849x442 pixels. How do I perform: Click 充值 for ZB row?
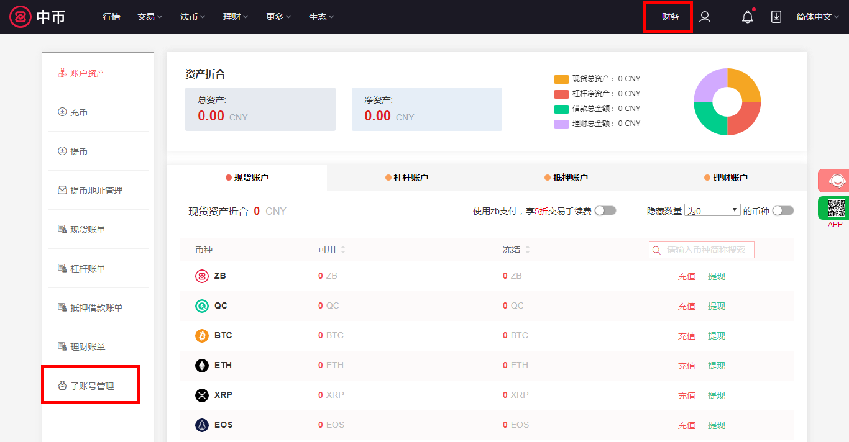pos(687,276)
